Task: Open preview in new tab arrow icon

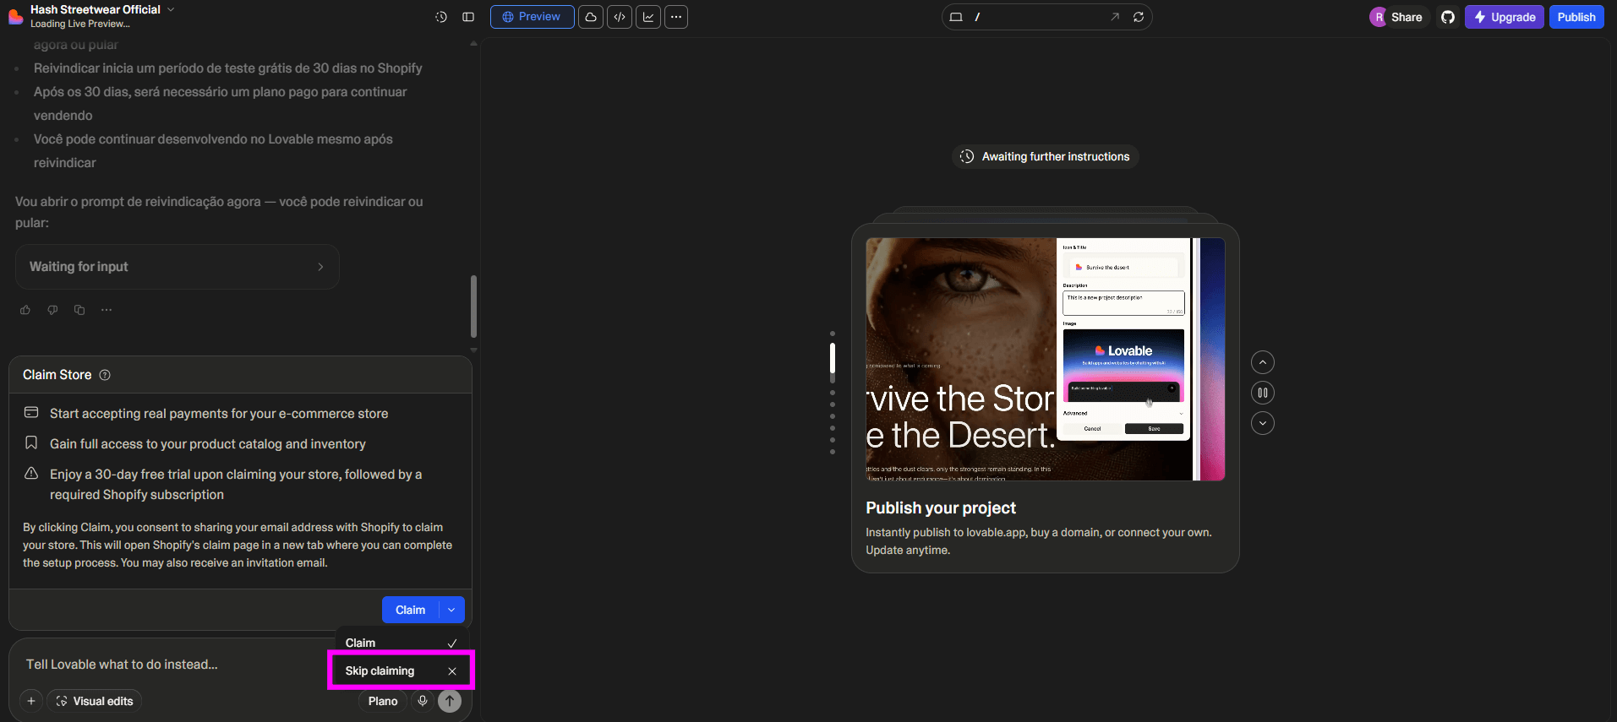Action: click(x=1115, y=17)
